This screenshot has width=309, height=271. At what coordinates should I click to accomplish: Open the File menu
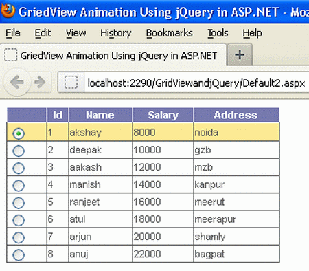[x=13, y=33]
